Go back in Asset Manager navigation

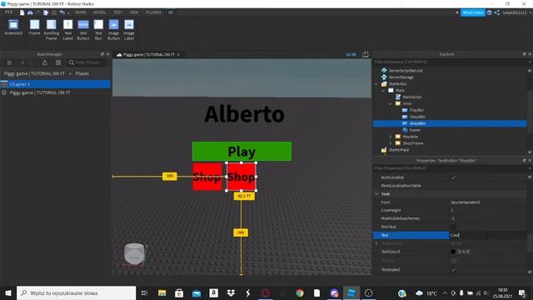[22, 62]
